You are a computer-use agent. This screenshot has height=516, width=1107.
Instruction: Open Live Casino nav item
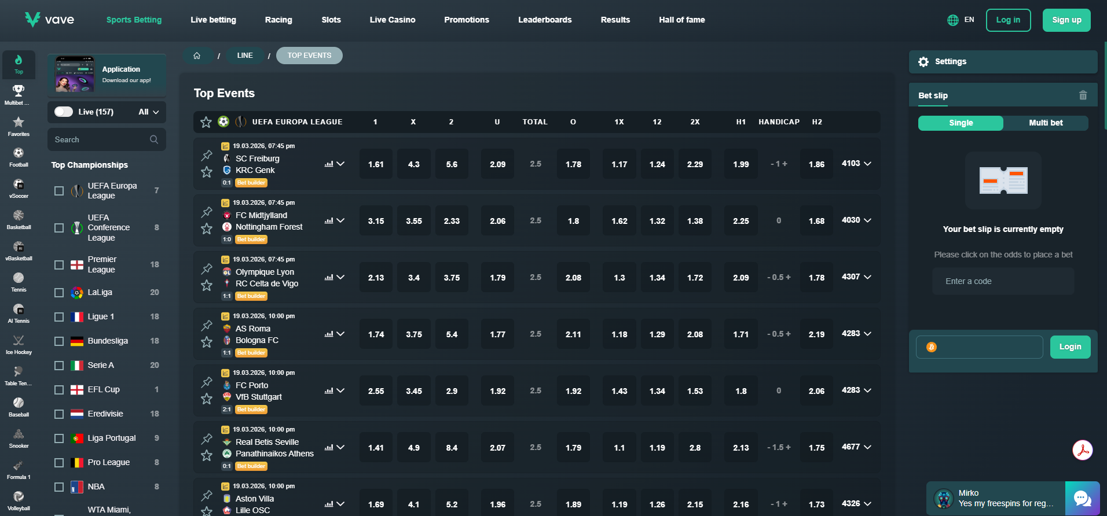pyautogui.click(x=393, y=20)
